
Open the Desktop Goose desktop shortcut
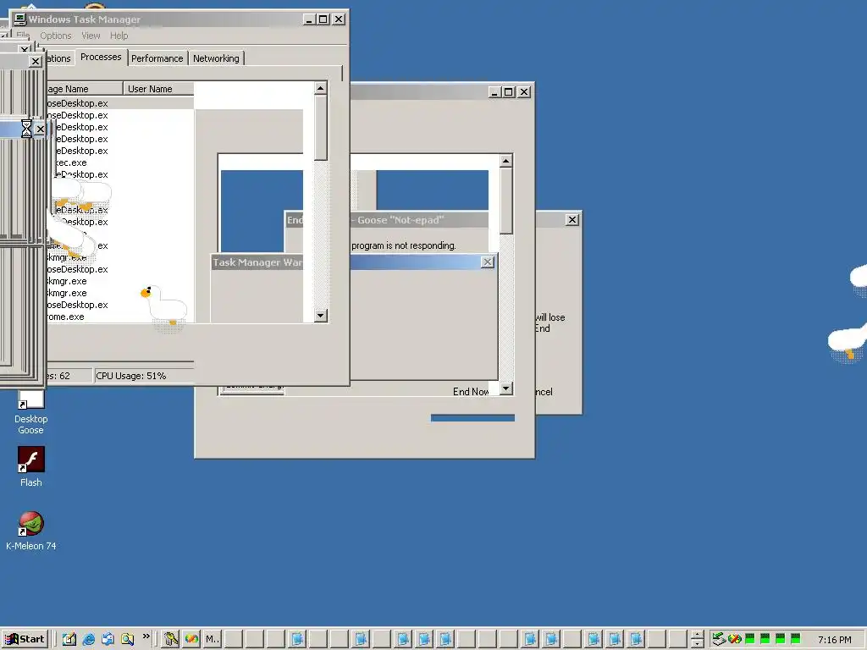(31, 412)
